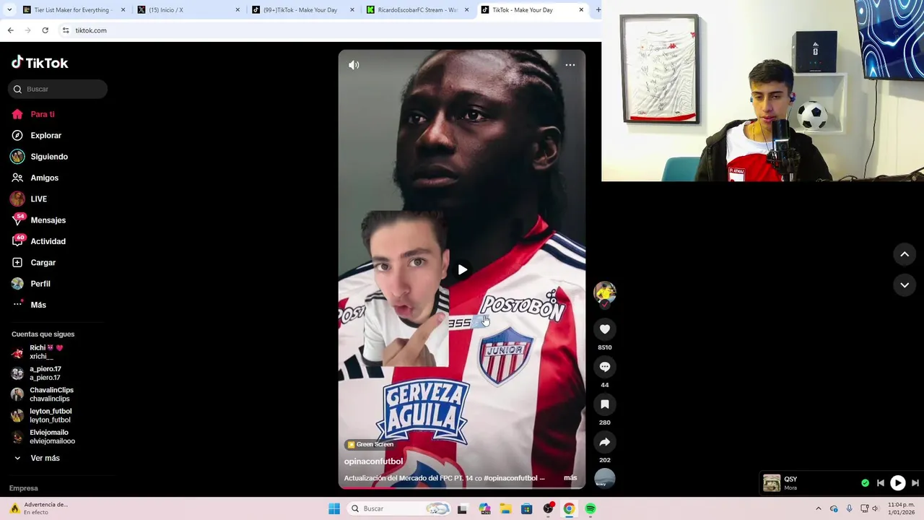Click the taskbar Buscar search box
Viewport: 924px width, 520px height.
397,508
